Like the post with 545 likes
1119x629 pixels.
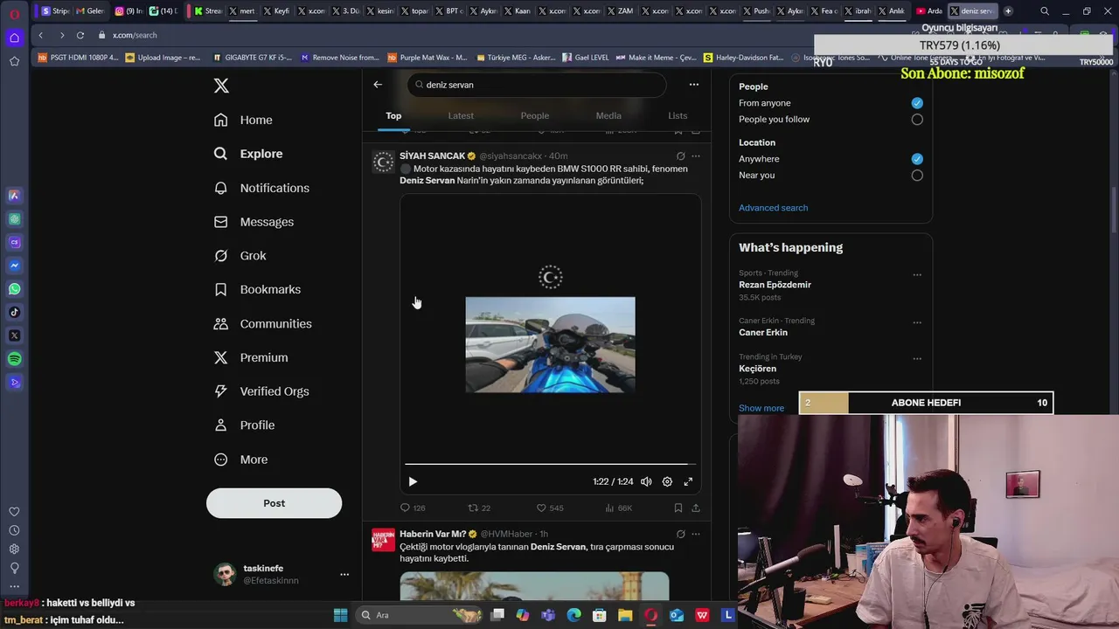click(x=550, y=508)
